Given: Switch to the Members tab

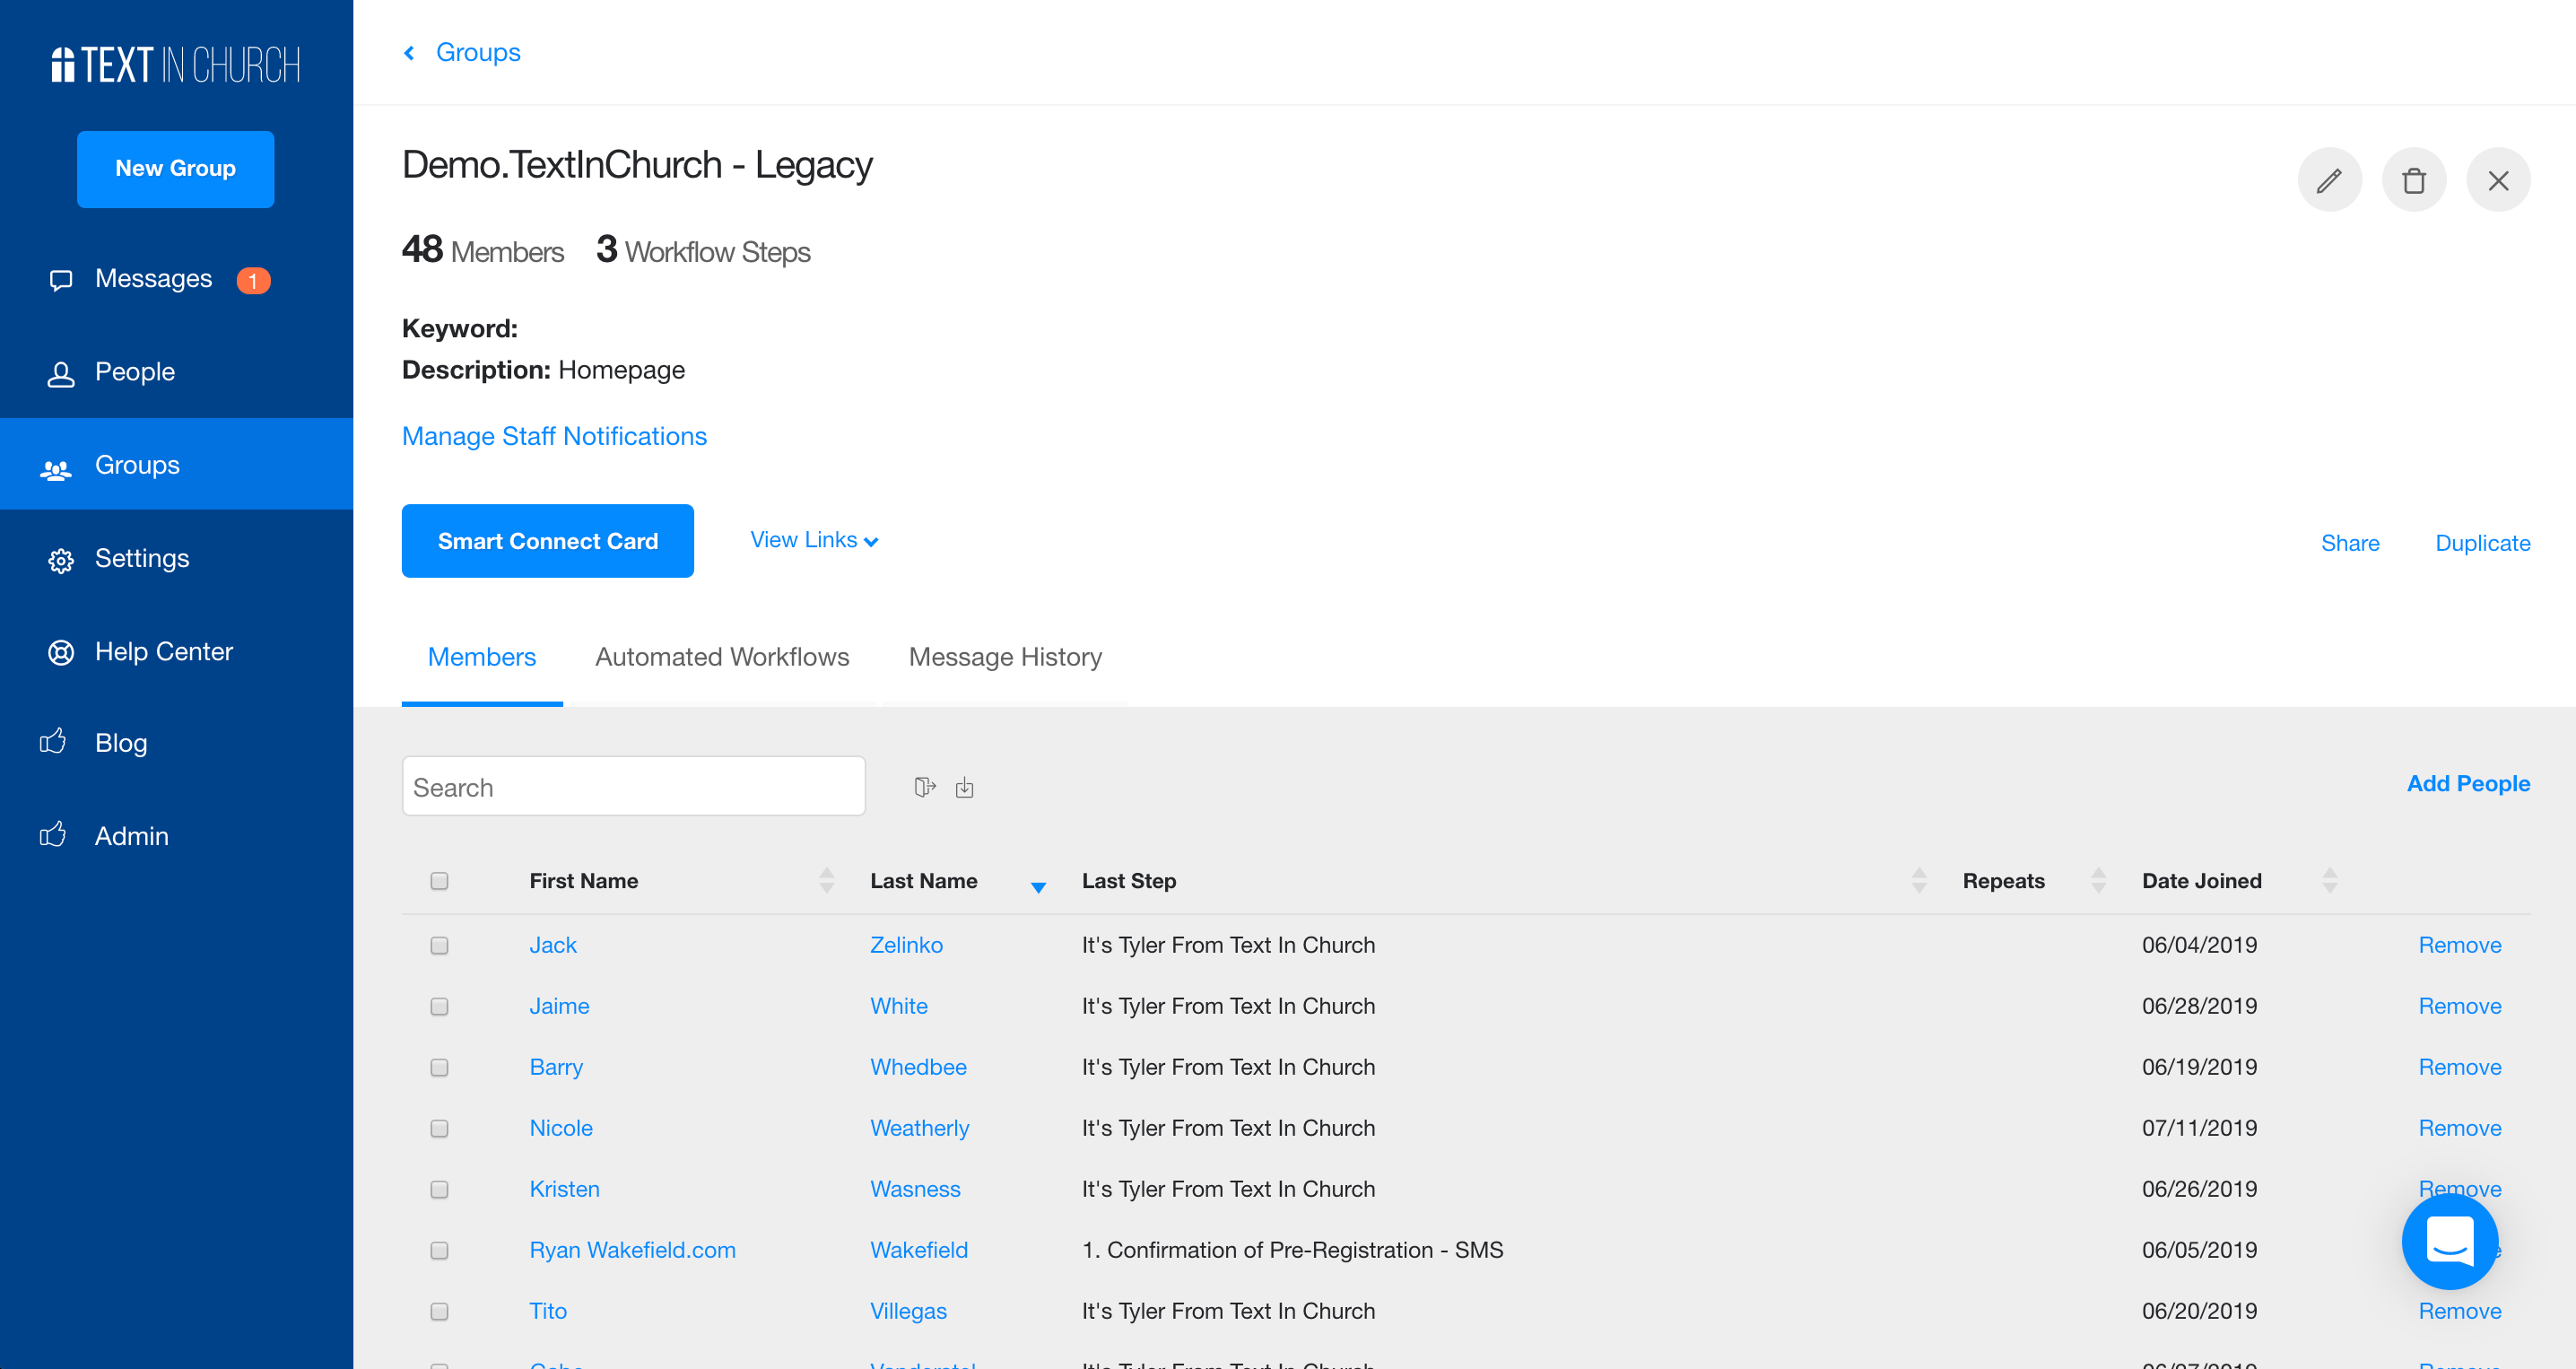Looking at the screenshot, I should (x=482, y=657).
